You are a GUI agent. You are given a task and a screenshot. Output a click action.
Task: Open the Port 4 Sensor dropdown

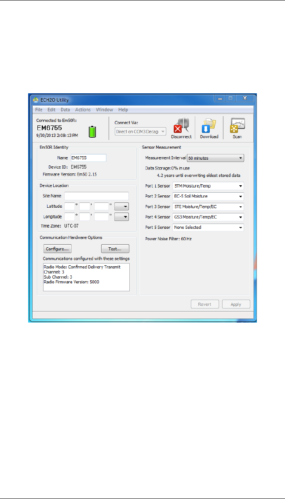tap(208, 217)
